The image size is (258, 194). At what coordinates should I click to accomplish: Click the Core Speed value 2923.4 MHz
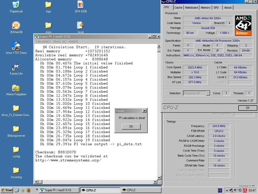tap(195, 67)
